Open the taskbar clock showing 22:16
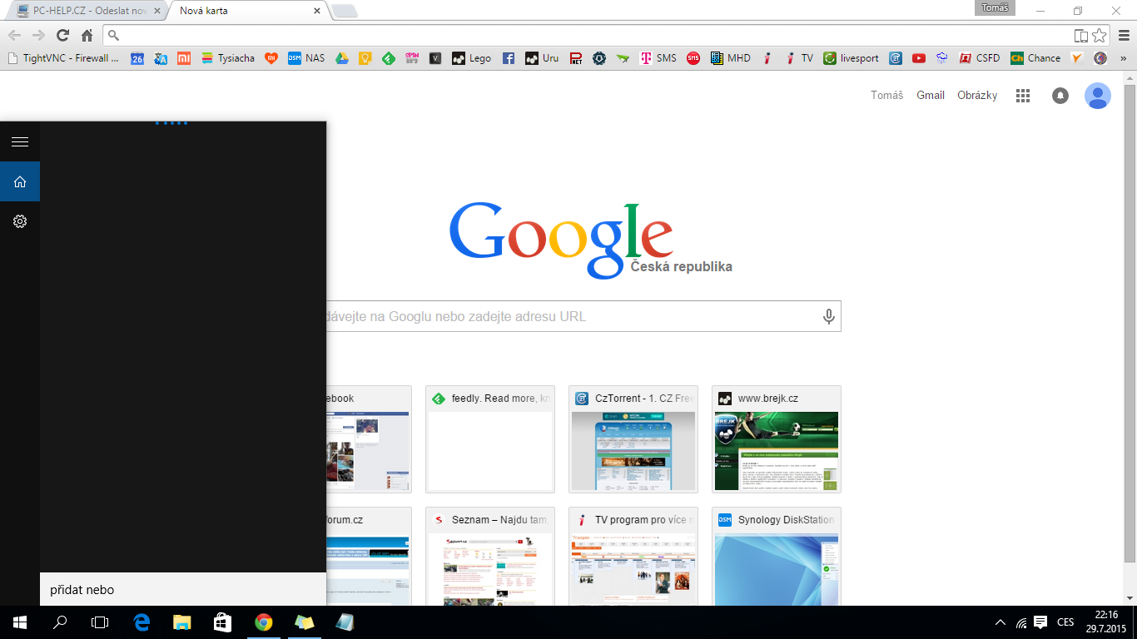This screenshot has height=639, width=1137. (1107, 622)
